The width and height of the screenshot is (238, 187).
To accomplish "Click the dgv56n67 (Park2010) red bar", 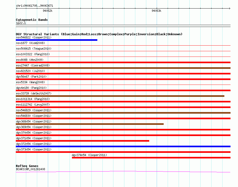I will point(123,79).
